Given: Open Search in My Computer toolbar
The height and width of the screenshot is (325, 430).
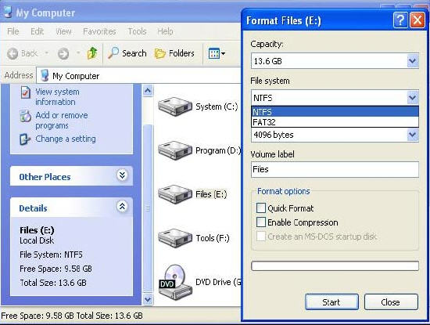Looking at the screenshot, I should [127, 53].
